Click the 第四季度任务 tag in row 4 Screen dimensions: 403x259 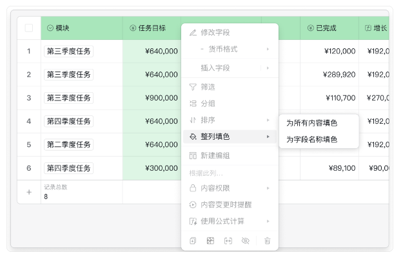click(x=68, y=121)
